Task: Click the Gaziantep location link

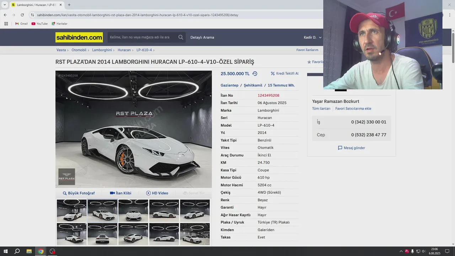Action: [x=230, y=85]
